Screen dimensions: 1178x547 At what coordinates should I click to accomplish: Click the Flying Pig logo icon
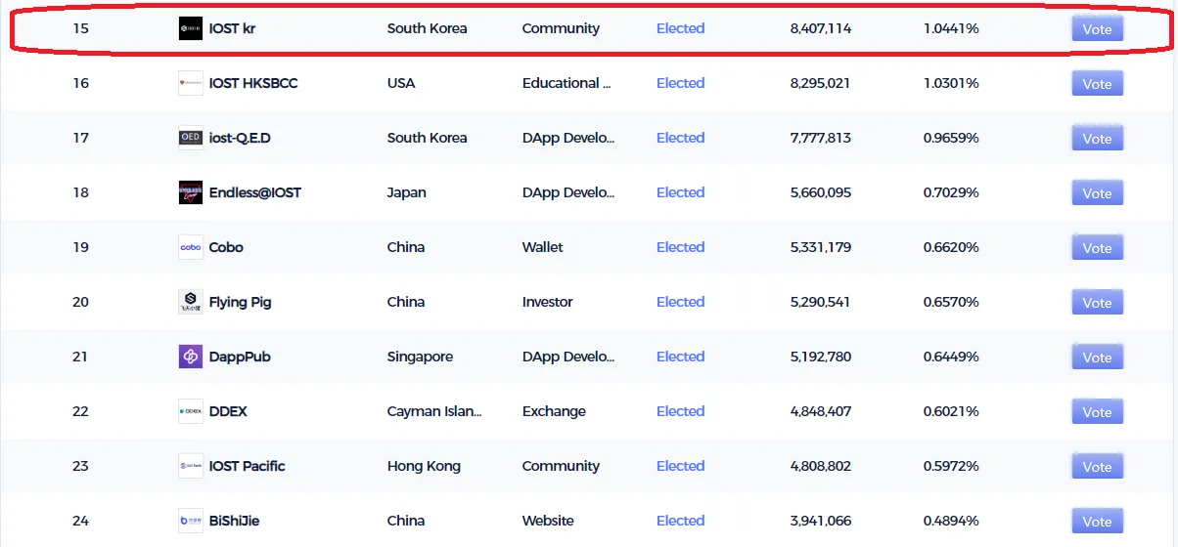tap(191, 302)
